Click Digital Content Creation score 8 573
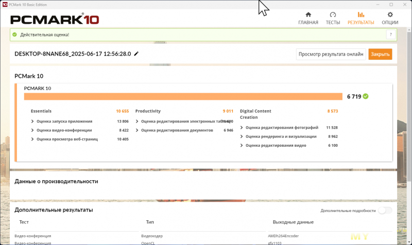This screenshot has width=412, height=245. coord(333,111)
